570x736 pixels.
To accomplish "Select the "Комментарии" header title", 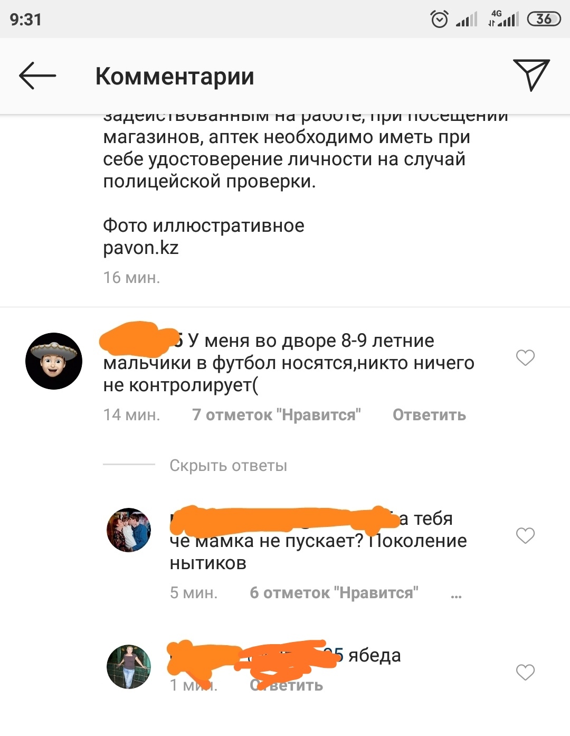I will point(175,76).
